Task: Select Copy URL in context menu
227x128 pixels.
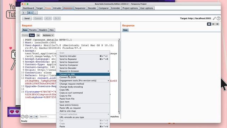Action: click(x=83, y=90)
